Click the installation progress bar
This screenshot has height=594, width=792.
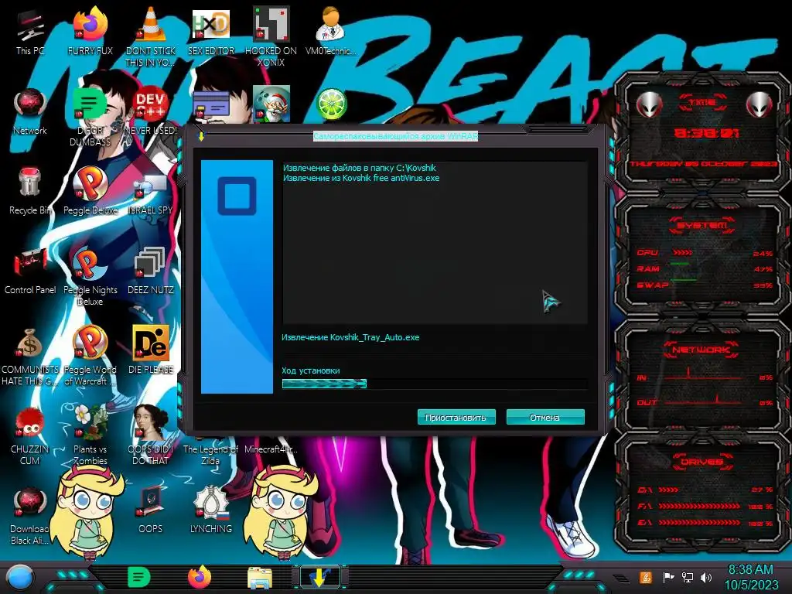435,384
